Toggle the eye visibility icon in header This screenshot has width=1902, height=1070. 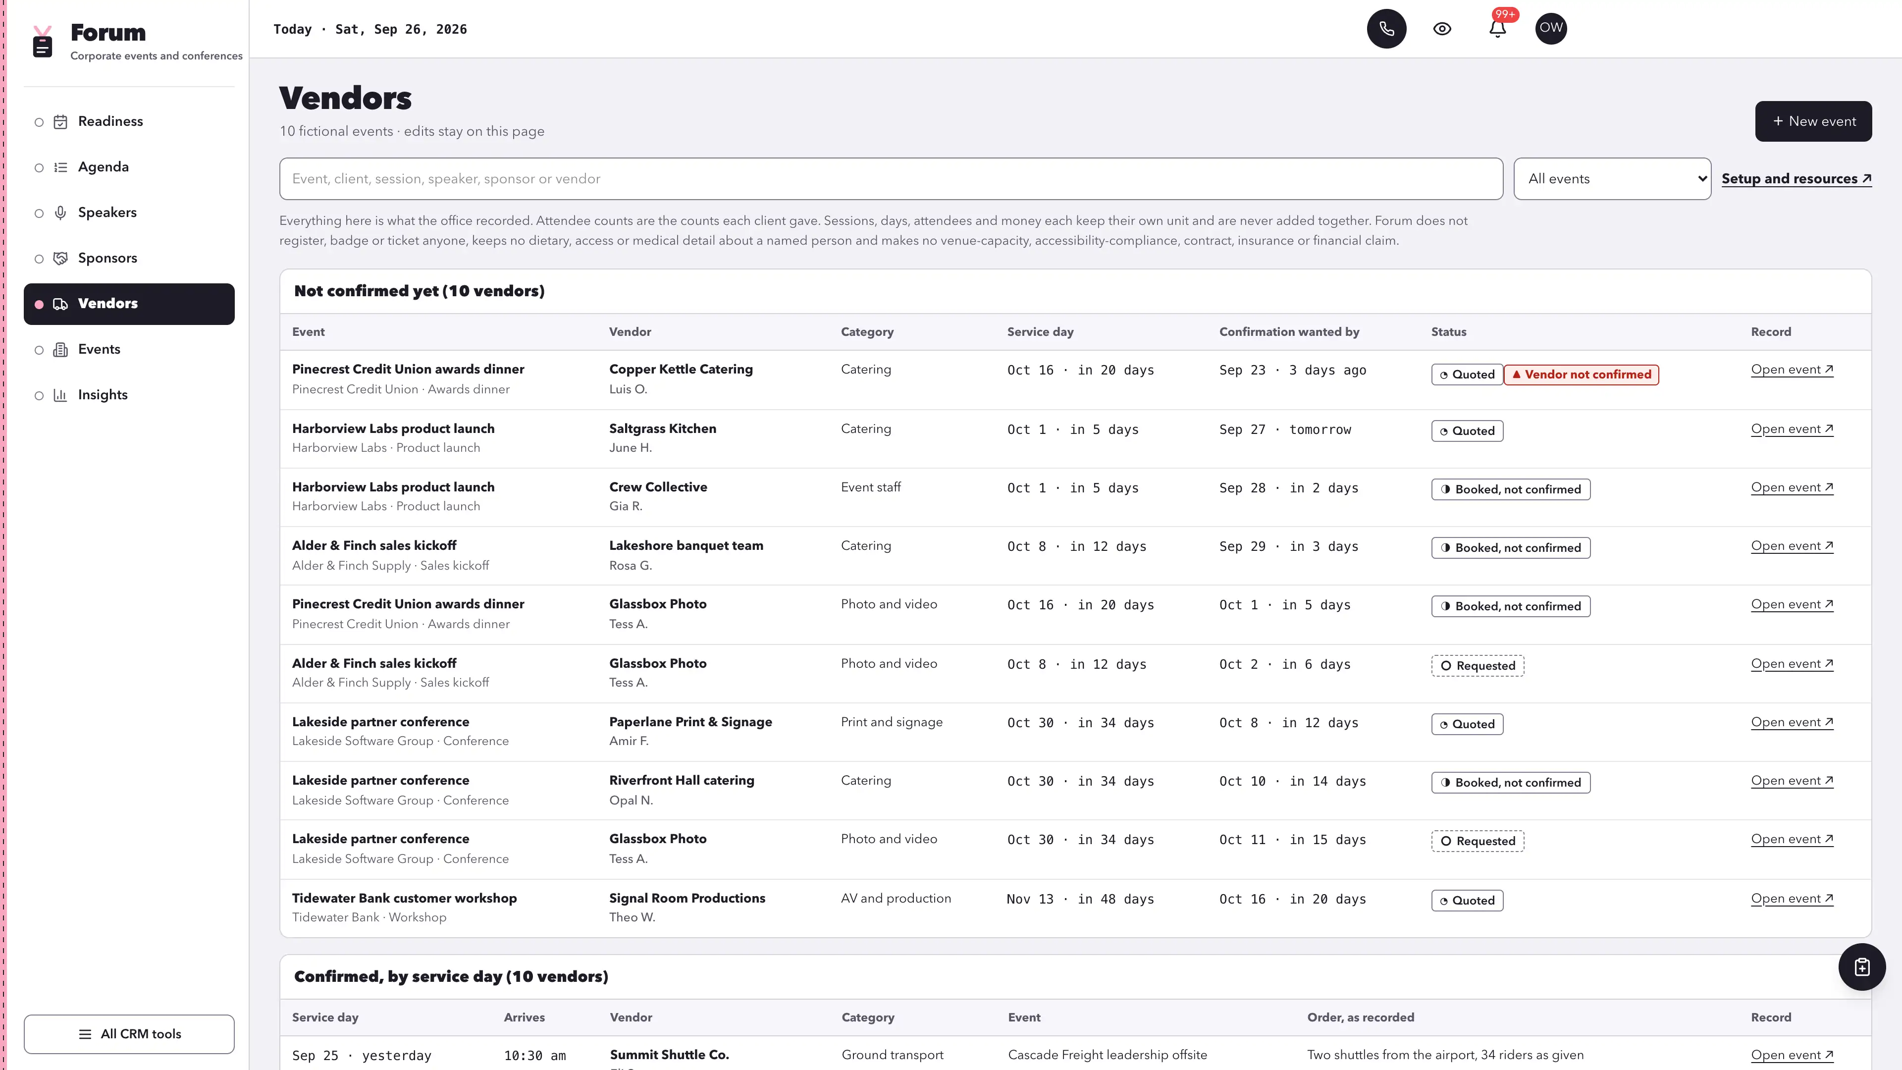(x=1442, y=29)
